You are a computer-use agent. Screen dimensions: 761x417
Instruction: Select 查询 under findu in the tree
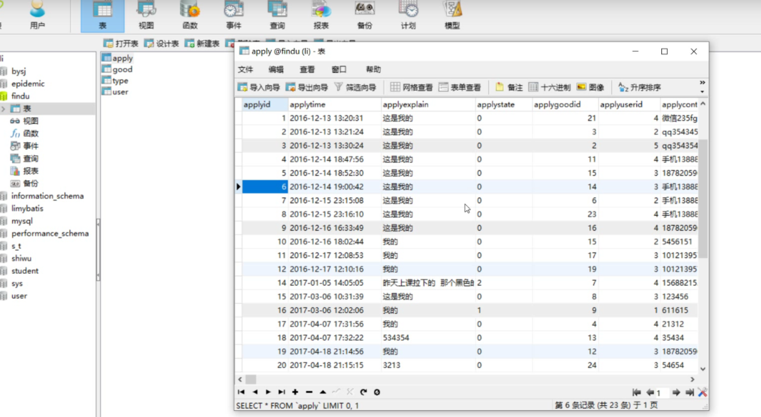[30, 158]
